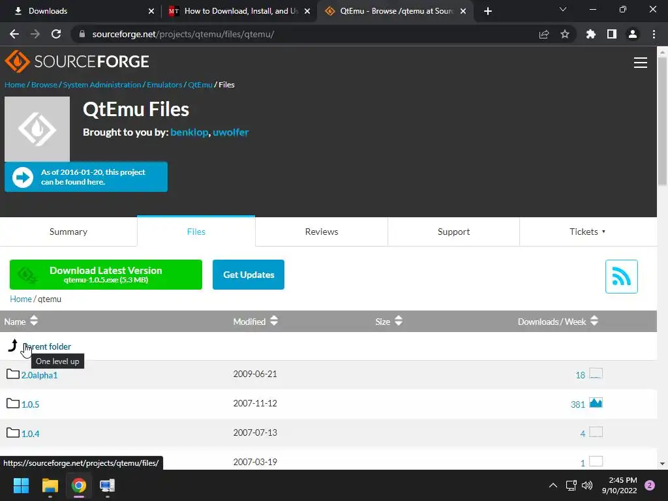Viewport: 668px width, 501px height.
Task: Sort files by Size column arrows
Action: pyautogui.click(x=399, y=321)
